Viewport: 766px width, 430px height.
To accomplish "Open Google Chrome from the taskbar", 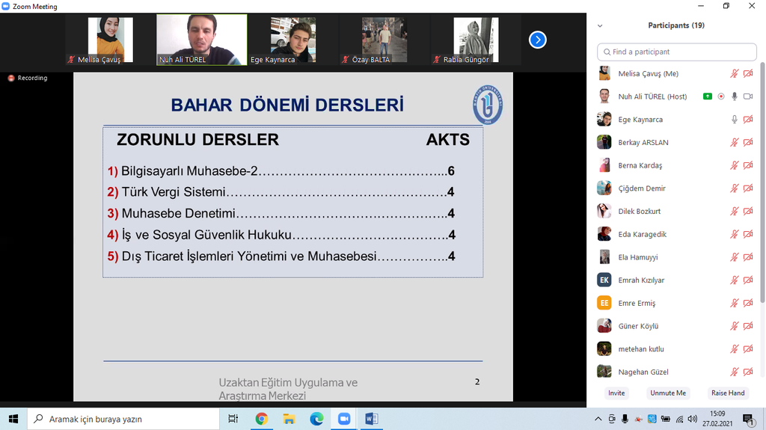I will [261, 419].
